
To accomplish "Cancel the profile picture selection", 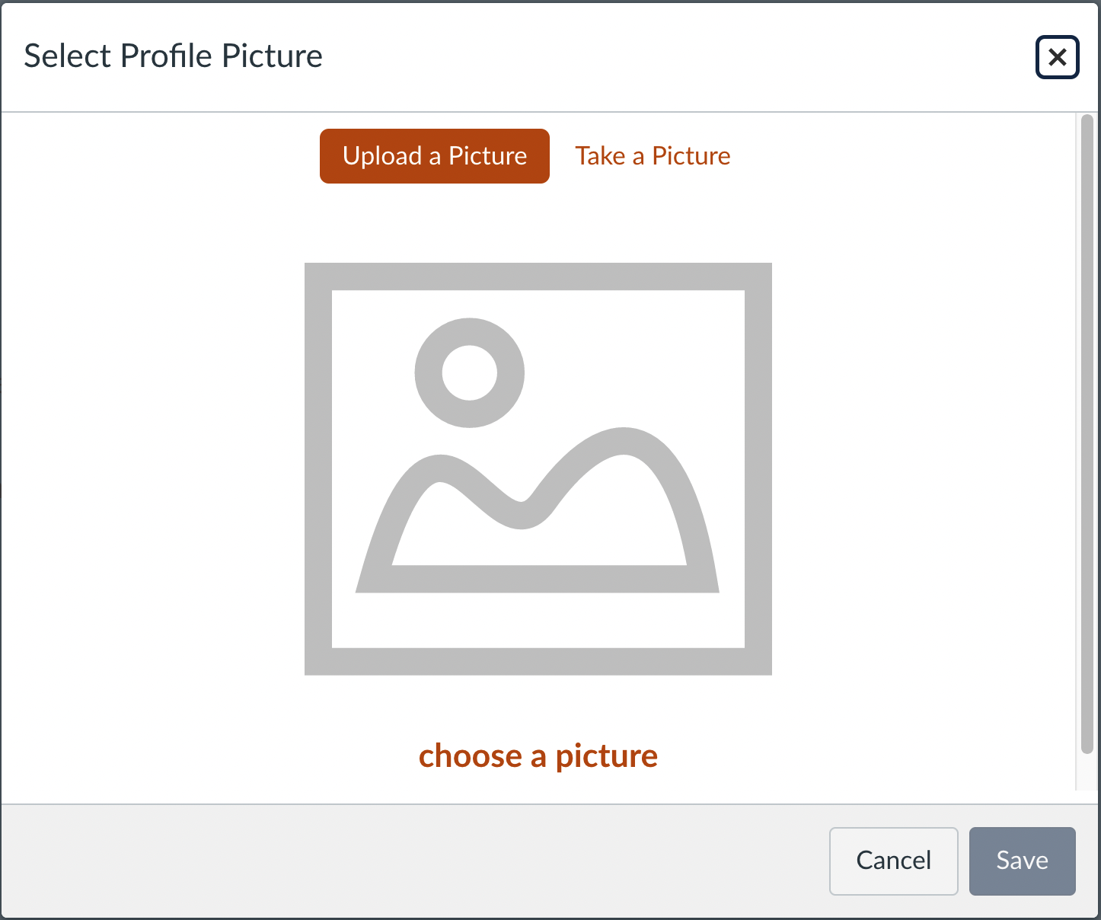I will (x=893, y=861).
